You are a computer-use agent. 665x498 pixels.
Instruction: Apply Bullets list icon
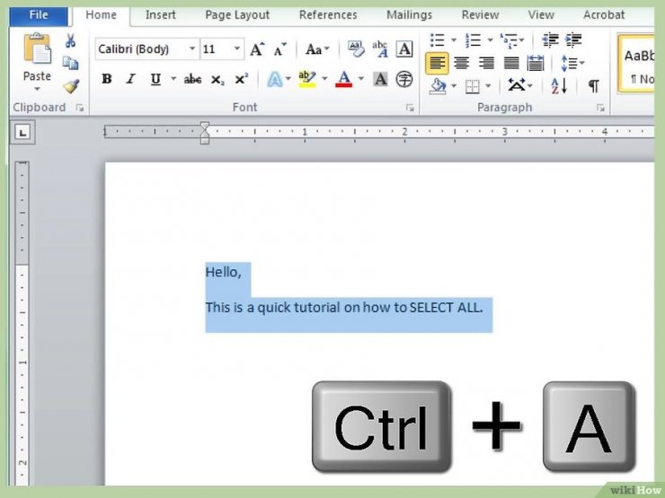(438, 40)
